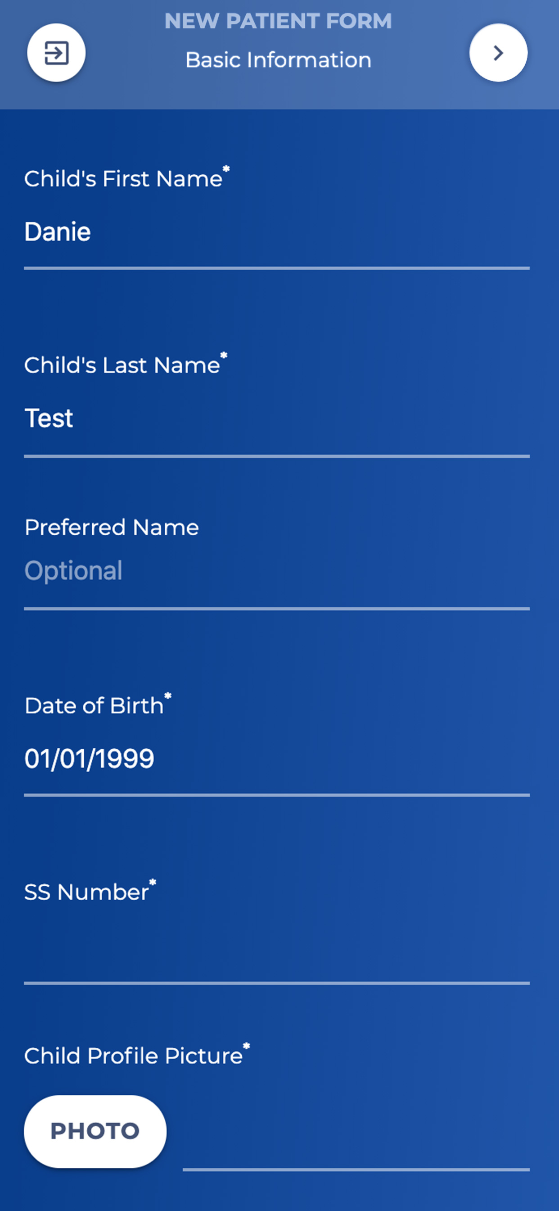The width and height of the screenshot is (559, 1211).
Task: Click the Child Profile Picture label
Action: pyautogui.click(x=133, y=1056)
